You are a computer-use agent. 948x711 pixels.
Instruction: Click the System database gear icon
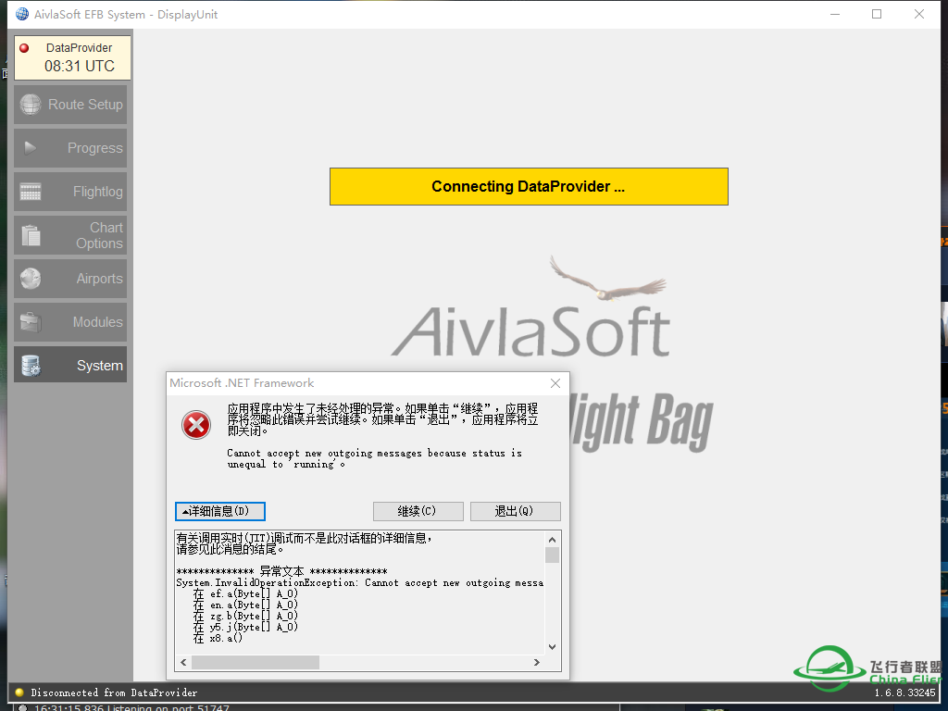[31, 366]
